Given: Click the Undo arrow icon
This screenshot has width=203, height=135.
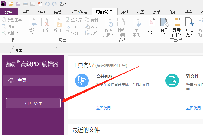Looking at the screenshot, I should tap(47, 4).
